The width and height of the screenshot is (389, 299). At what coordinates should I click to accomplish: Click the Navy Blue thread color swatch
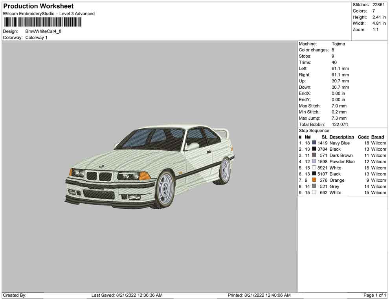(x=314, y=143)
